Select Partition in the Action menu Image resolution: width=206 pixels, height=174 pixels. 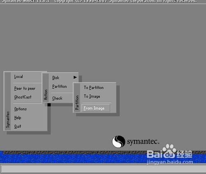(60, 86)
